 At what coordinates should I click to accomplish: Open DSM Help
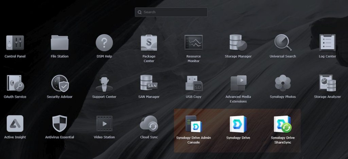104,43
